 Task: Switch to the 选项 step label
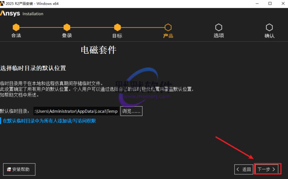(x=219, y=36)
